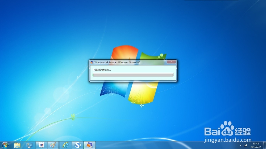Switch to the Sogou browser taskbar icon
266x149 pixels.
(78, 145)
